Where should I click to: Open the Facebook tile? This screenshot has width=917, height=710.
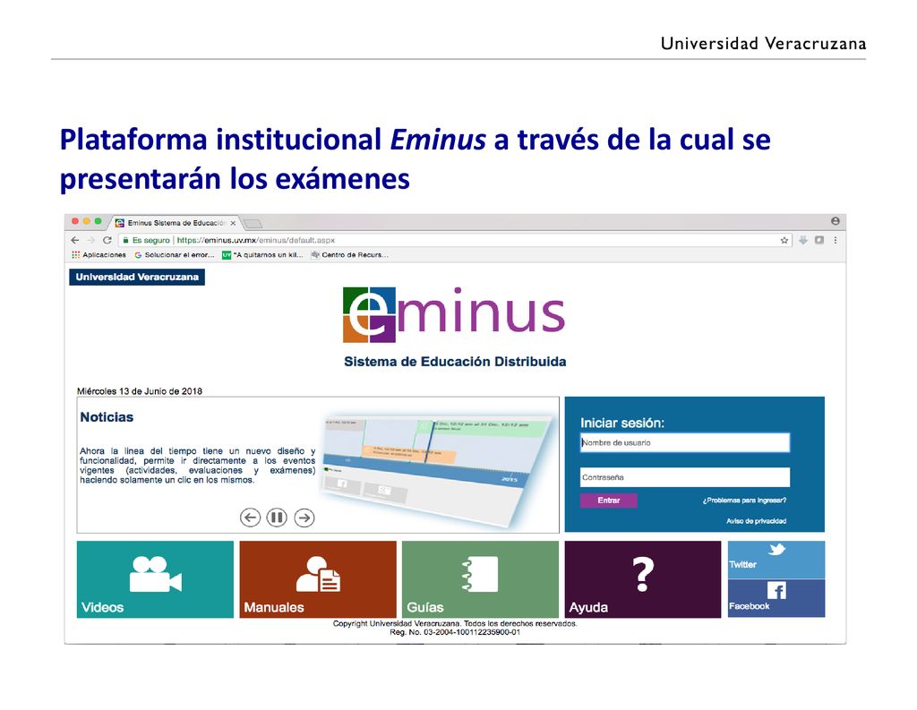pos(776,598)
